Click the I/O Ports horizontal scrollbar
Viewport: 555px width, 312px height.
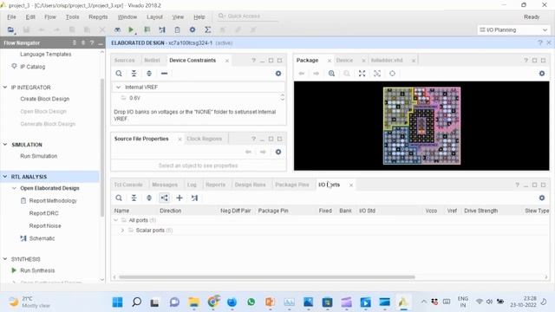[x=266, y=277]
